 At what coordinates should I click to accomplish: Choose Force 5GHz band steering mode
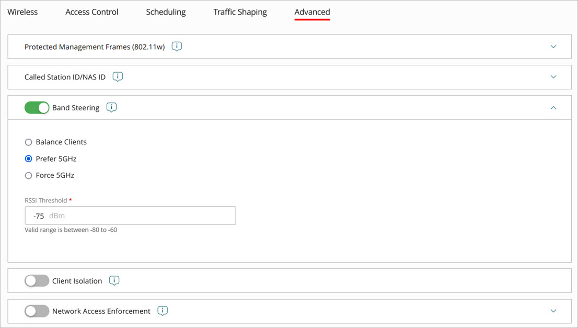click(28, 175)
